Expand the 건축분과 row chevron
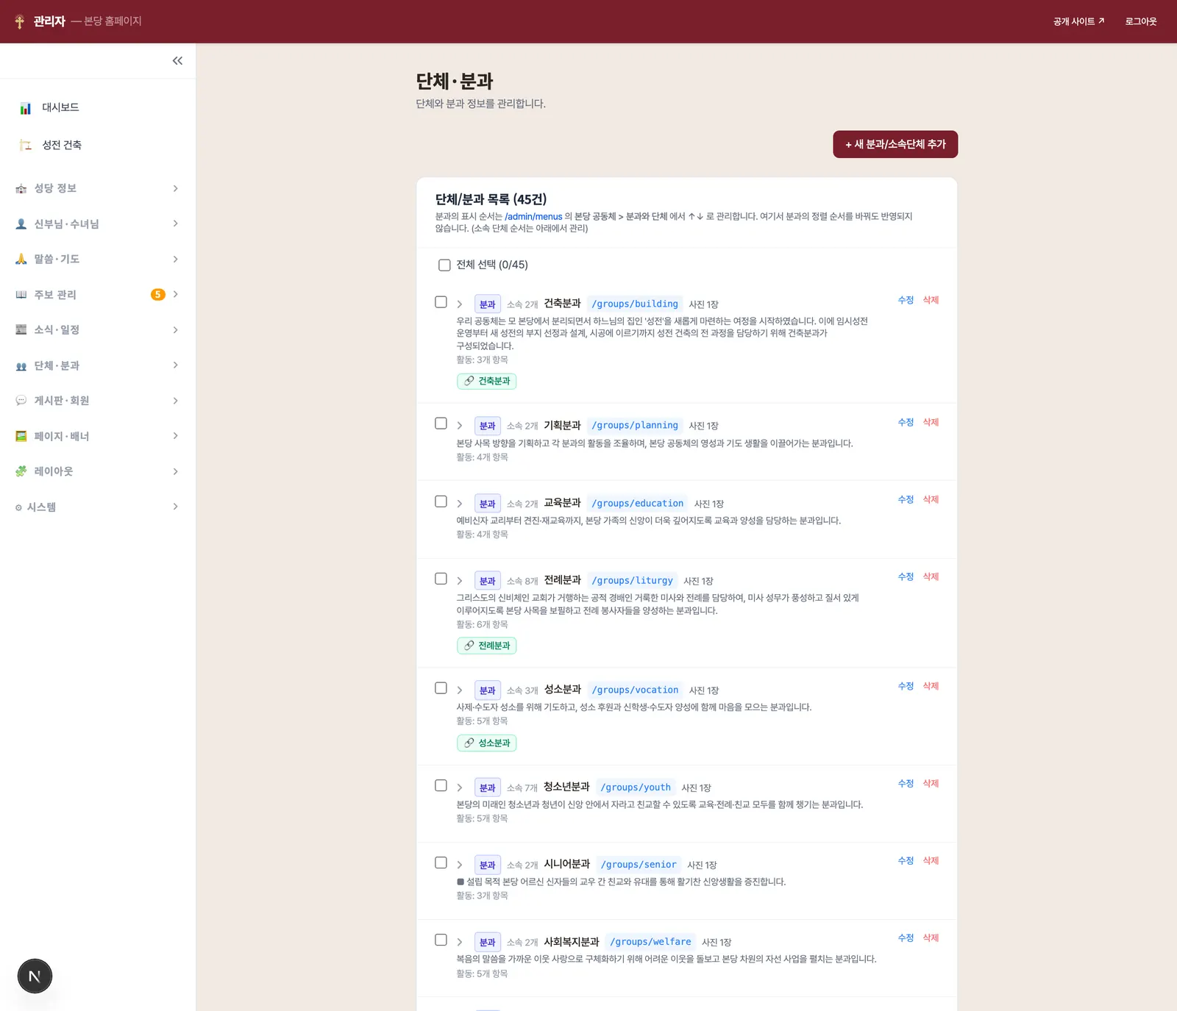This screenshot has width=1177, height=1011. click(460, 304)
